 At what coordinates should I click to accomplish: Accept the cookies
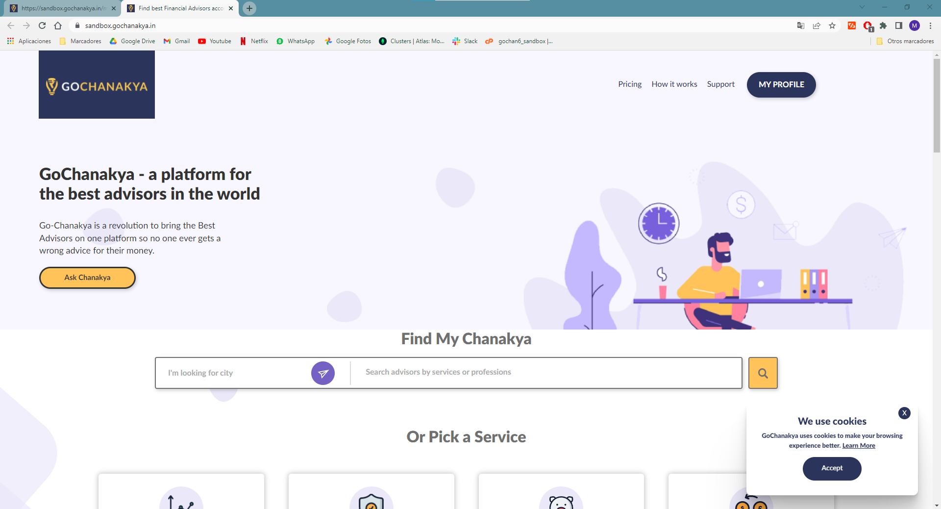[832, 468]
